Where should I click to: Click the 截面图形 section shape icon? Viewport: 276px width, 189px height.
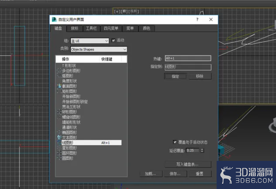pyautogui.click(x=59, y=86)
